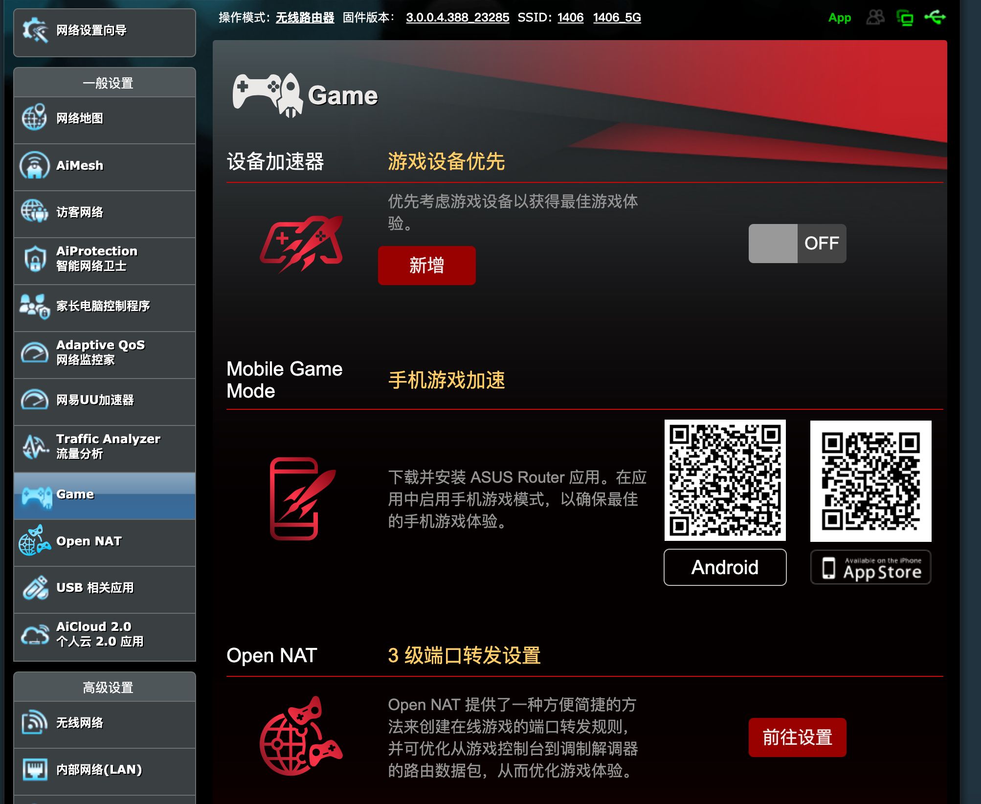Click the red gamepad rocket accelerator icon
The image size is (981, 804).
pos(301,244)
